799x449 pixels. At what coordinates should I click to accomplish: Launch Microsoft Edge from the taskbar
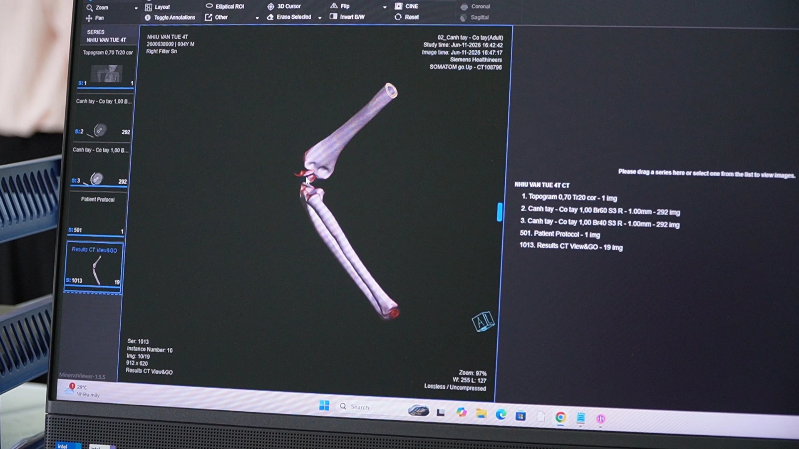coord(501,414)
